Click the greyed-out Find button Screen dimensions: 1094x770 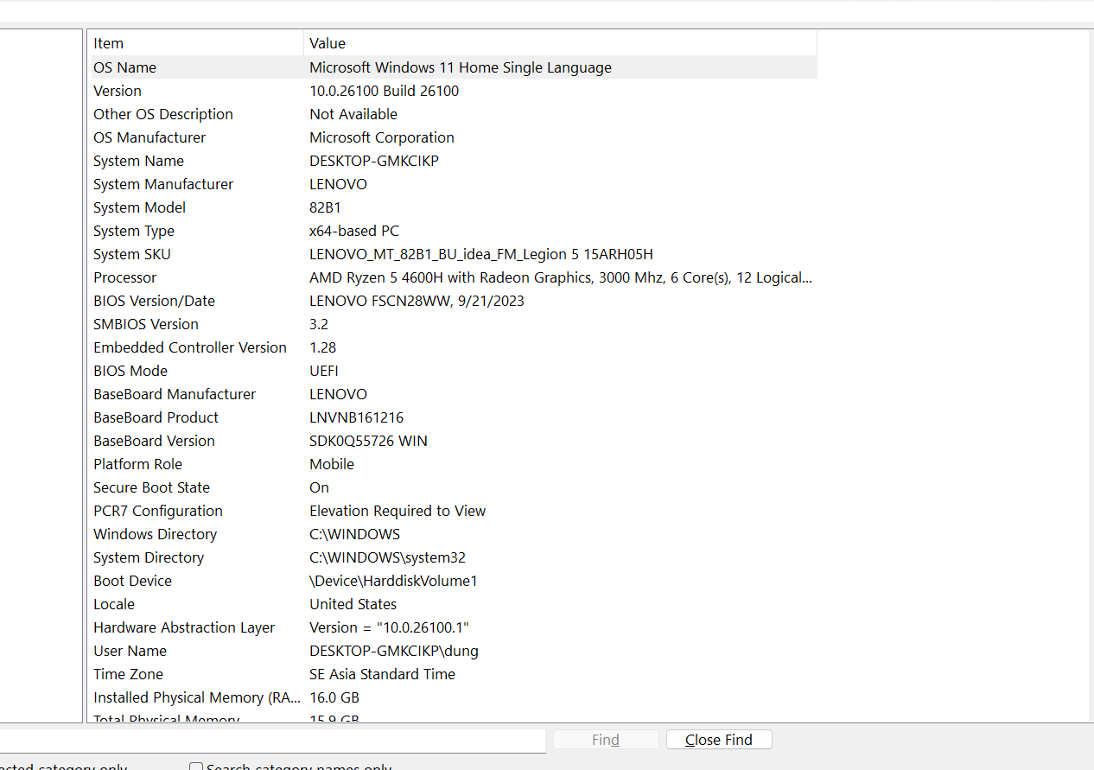606,740
